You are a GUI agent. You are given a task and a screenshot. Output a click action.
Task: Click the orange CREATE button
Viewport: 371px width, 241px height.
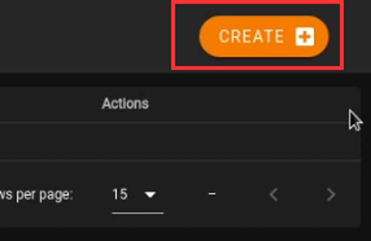click(x=264, y=36)
